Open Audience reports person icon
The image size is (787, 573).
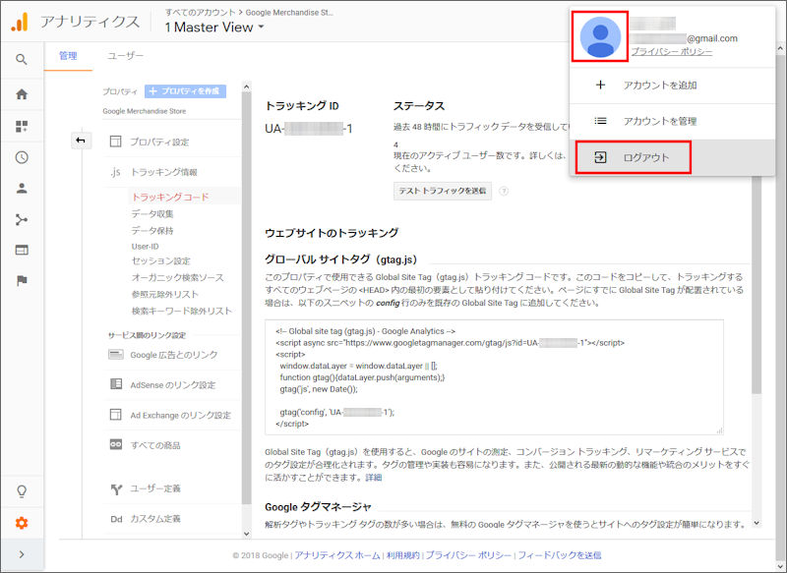coord(22,189)
